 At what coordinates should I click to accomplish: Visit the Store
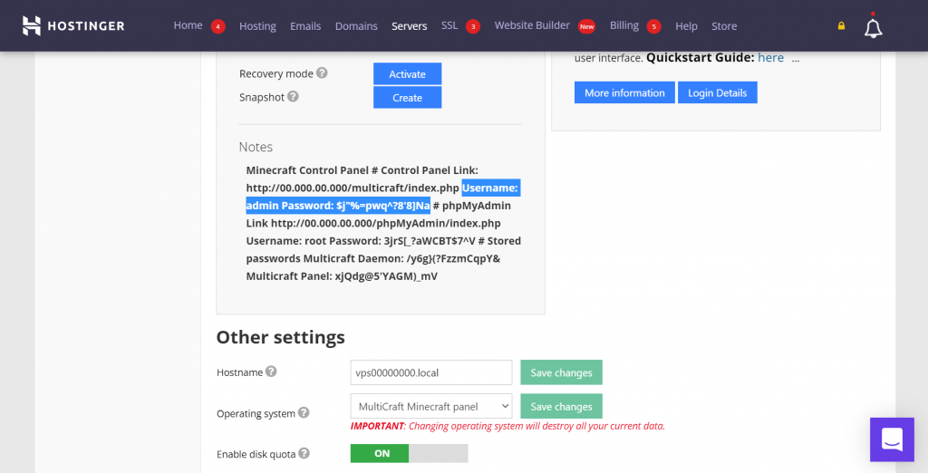pos(724,26)
